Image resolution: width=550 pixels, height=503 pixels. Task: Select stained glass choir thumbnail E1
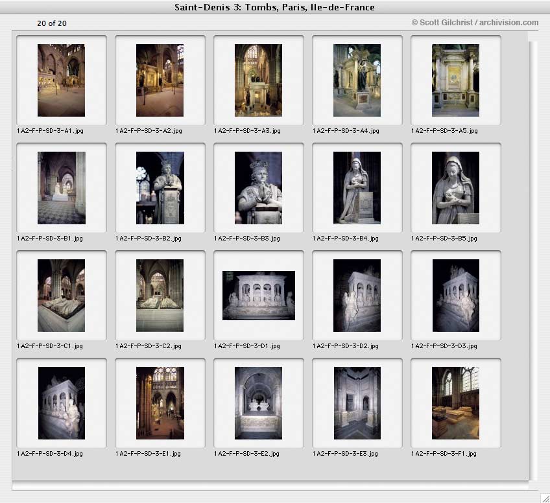160,403
